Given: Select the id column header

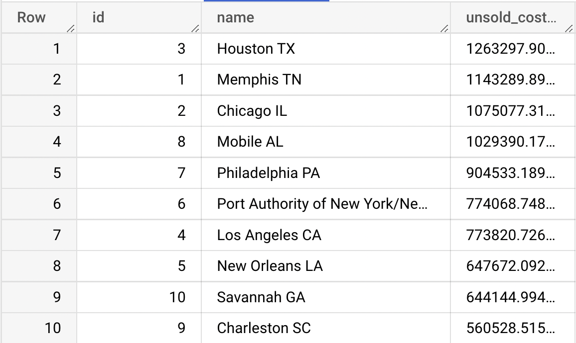Looking at the screenshot, I should [98, 18].
